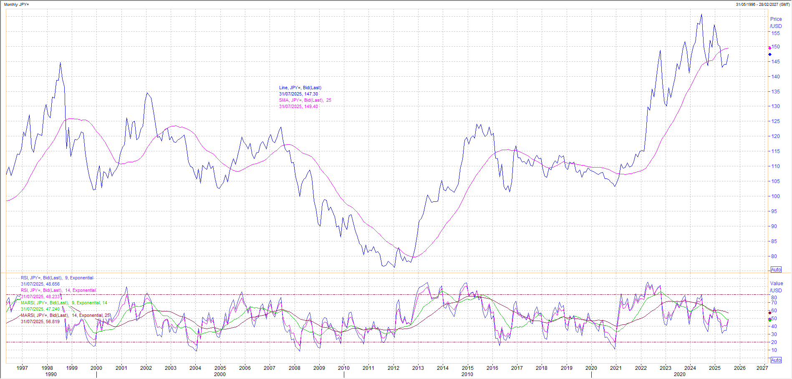Click the 110 price axis label
The height and width of the screenshot is (379, 792).
pos(775,166)
